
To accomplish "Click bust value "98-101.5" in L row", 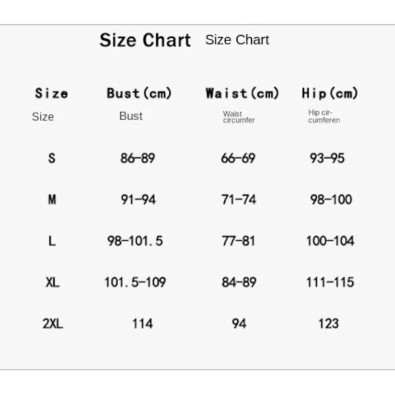I will tap(135, 241).
